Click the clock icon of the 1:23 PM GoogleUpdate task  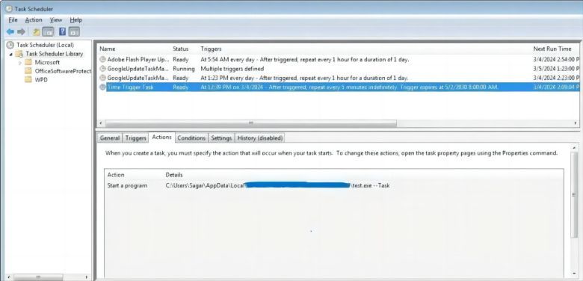pyautogui.click(x=102, y=78)
